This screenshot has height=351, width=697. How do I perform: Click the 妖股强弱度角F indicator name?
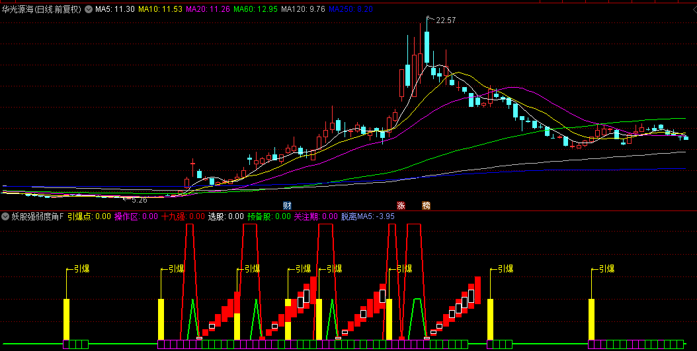(x=37, y=216)
